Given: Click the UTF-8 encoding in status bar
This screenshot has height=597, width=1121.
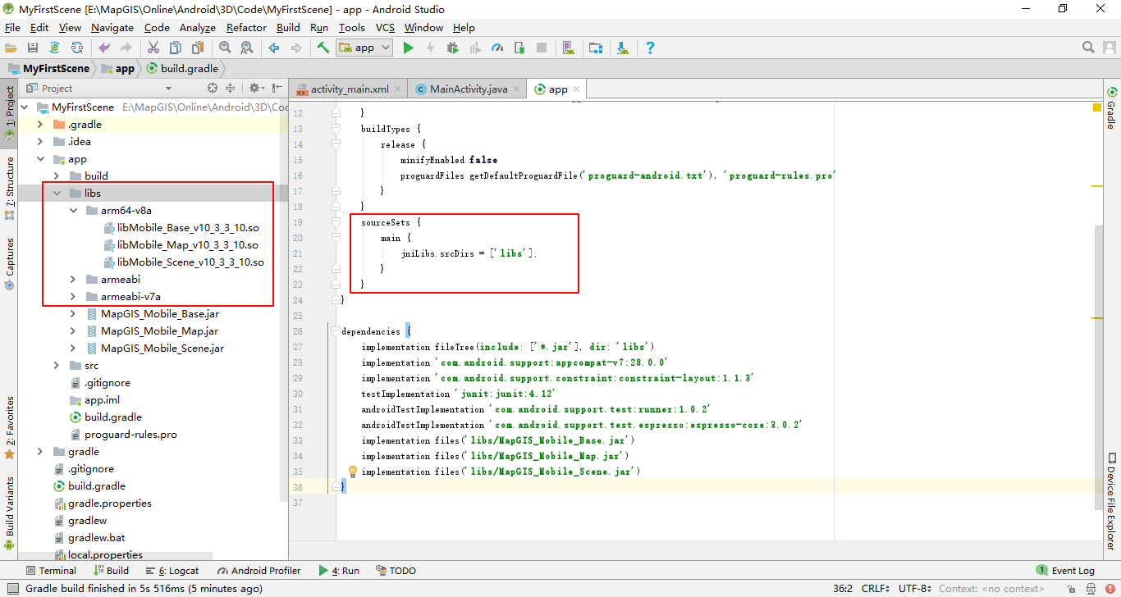Looking at the screenshot, I should coord(915,588).
